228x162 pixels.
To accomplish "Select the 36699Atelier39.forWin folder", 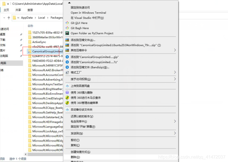I will [x=47, y=37].
